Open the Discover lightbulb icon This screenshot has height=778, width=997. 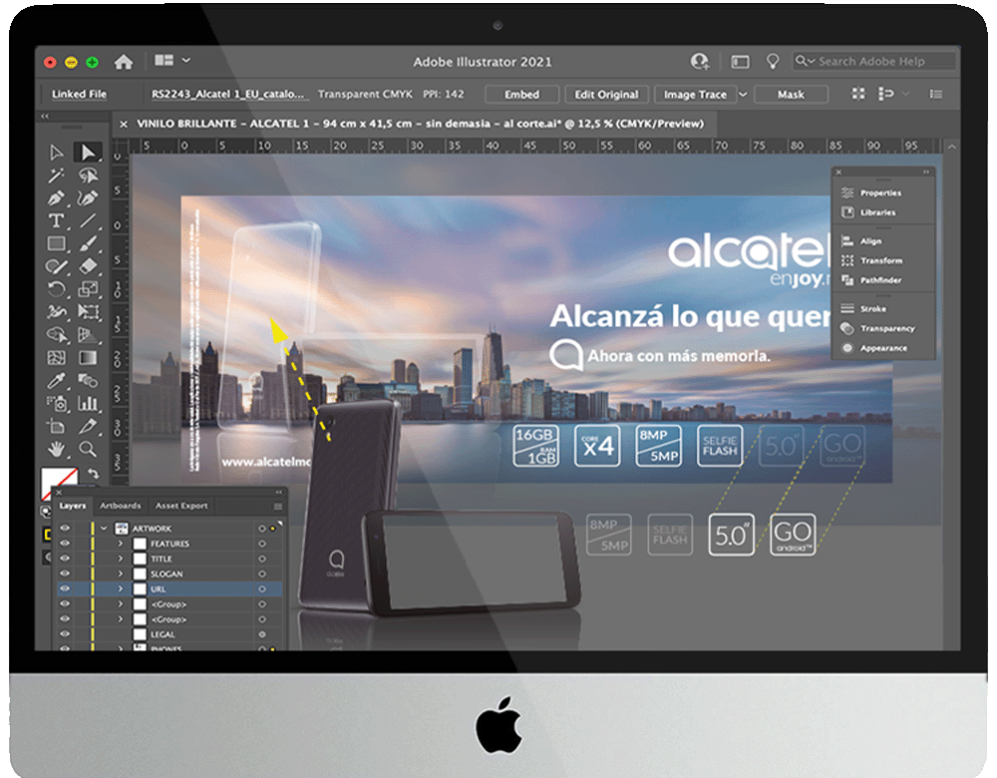pyautogui.click(x=773, y=61)
